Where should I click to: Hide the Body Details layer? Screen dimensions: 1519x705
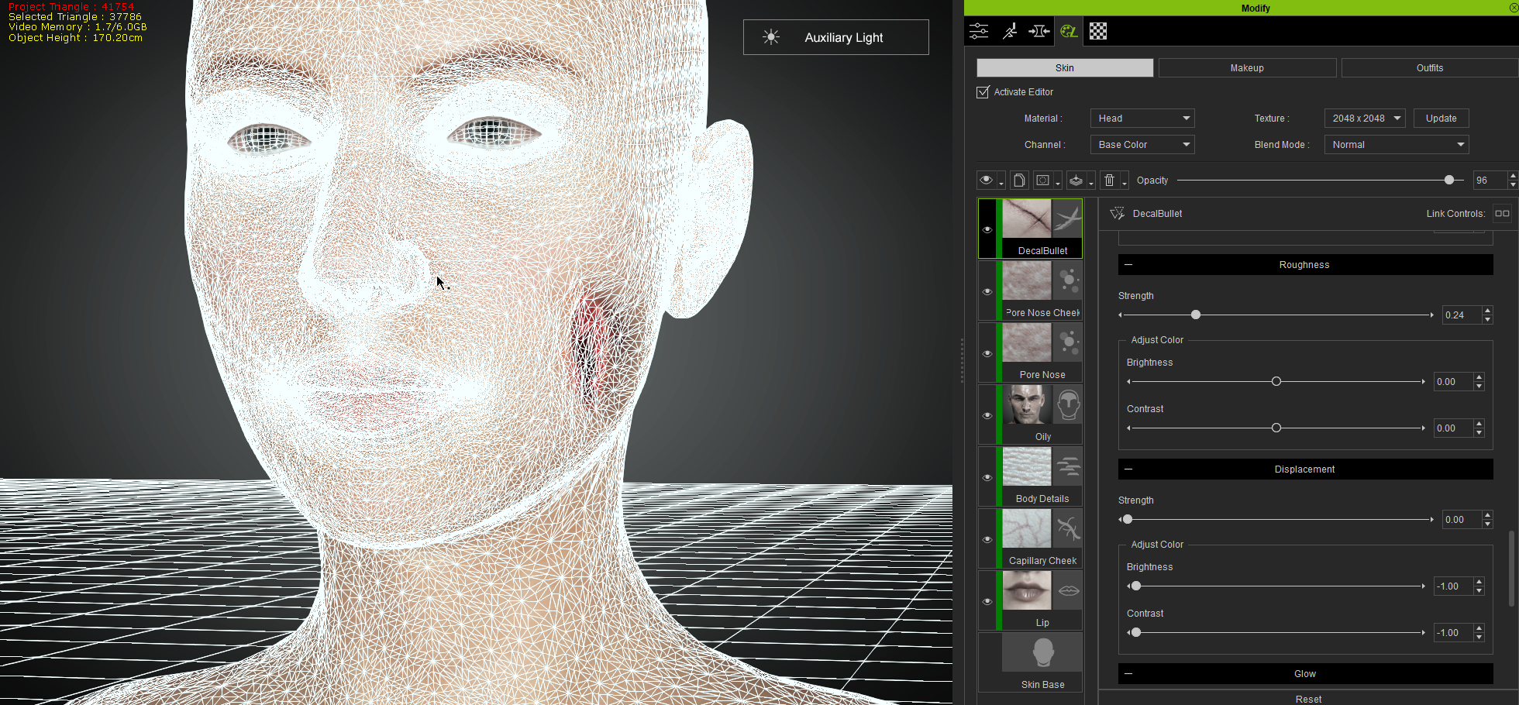[987, 478]
